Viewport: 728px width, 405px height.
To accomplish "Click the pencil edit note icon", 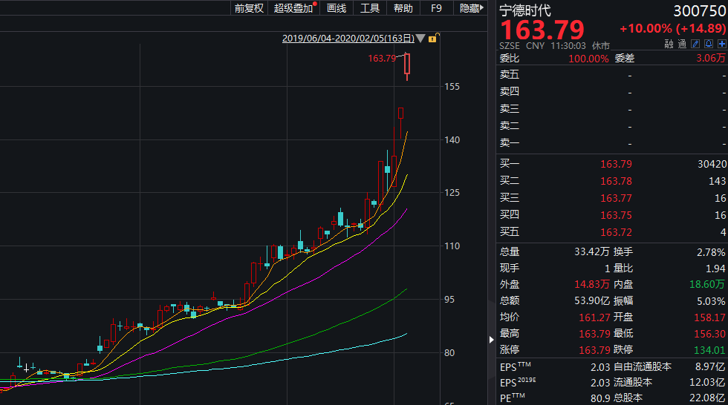I will pyautogui.click(x=695, y=44).
